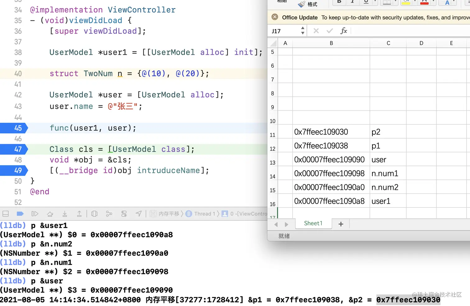This screenshot has height=306, width=470.
Task: Select all cells via corner triangle
Action: pyautogui.click(x=273, y=43)
